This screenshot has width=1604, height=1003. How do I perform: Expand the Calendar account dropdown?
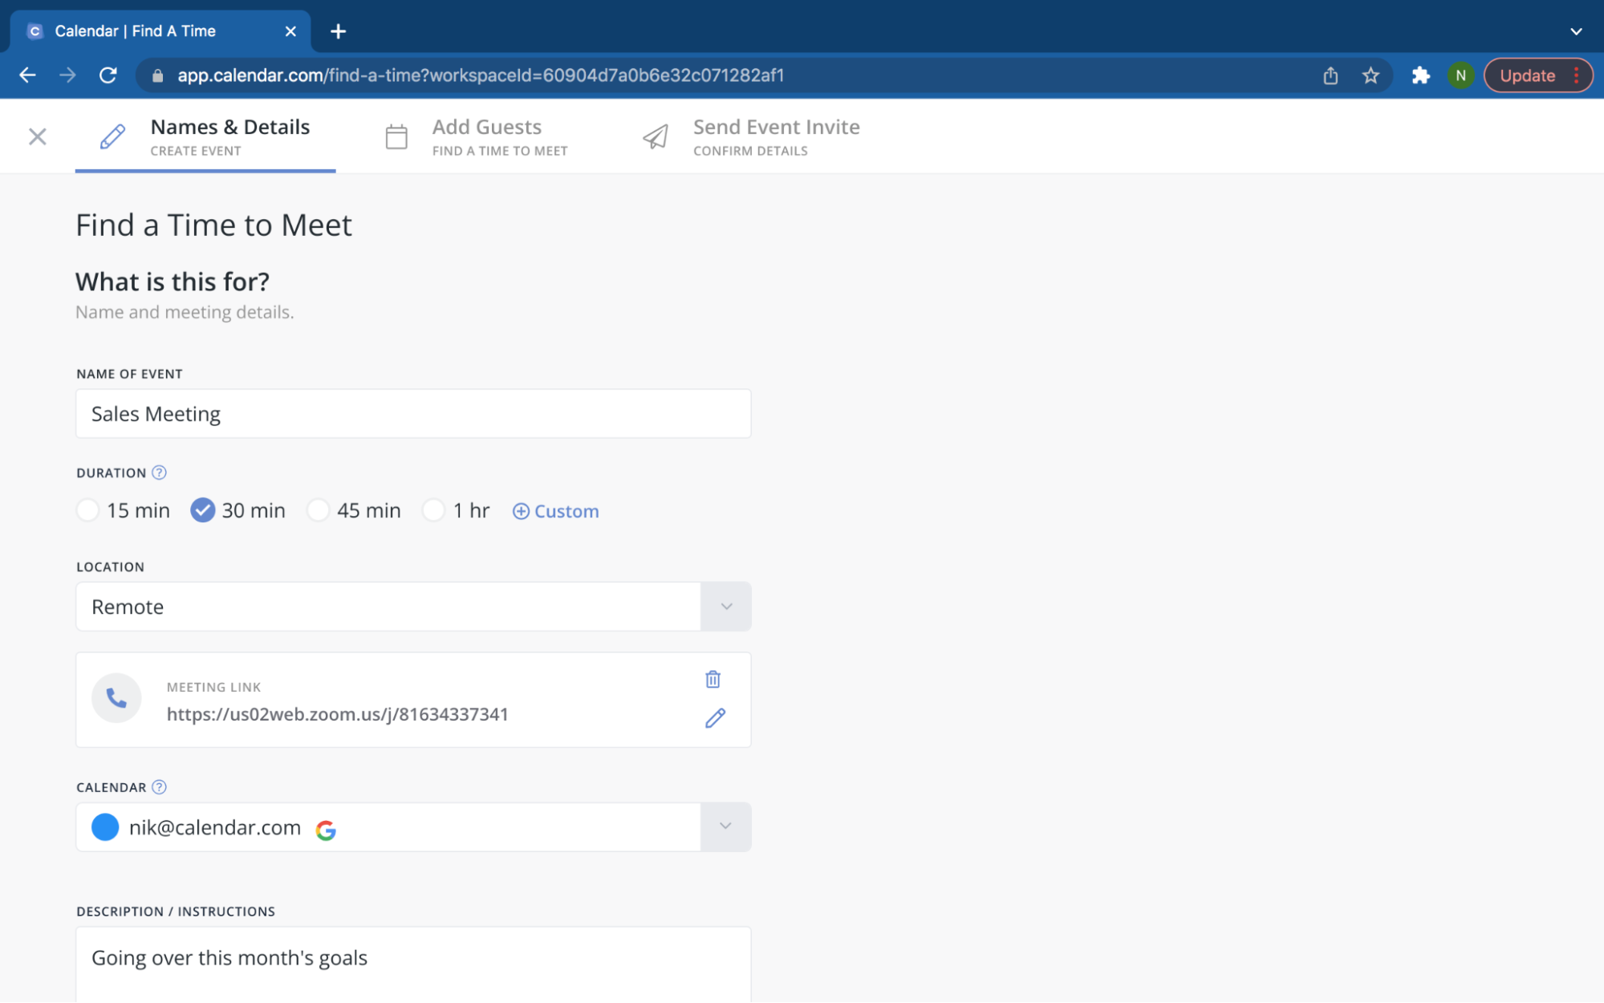(x=725, y=827)
